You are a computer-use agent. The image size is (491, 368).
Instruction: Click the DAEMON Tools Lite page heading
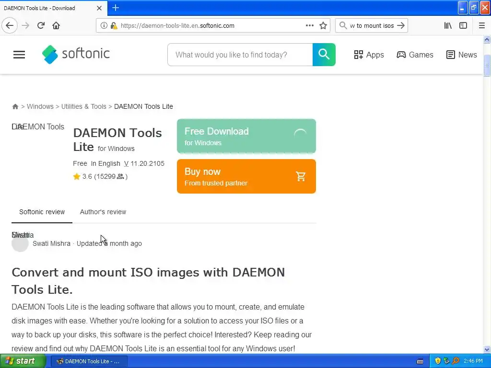(x=117, y=139)
